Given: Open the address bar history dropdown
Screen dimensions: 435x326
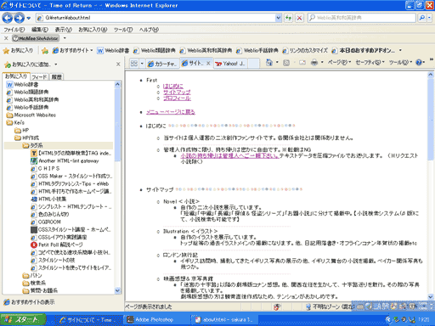Looking at the screenshot, I should 279,18.
